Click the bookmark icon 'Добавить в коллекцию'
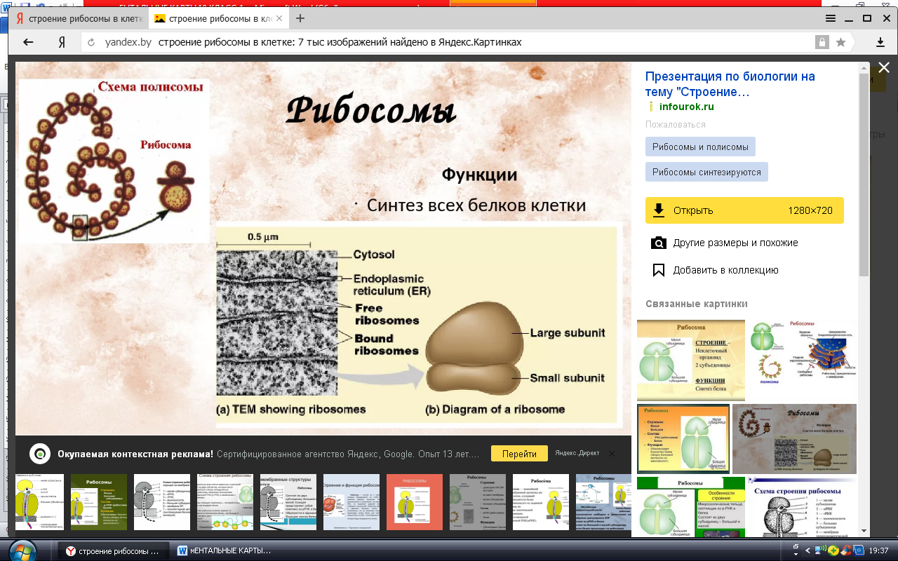Viewport: 898px width, 561px height. click(x=658, y=270)
